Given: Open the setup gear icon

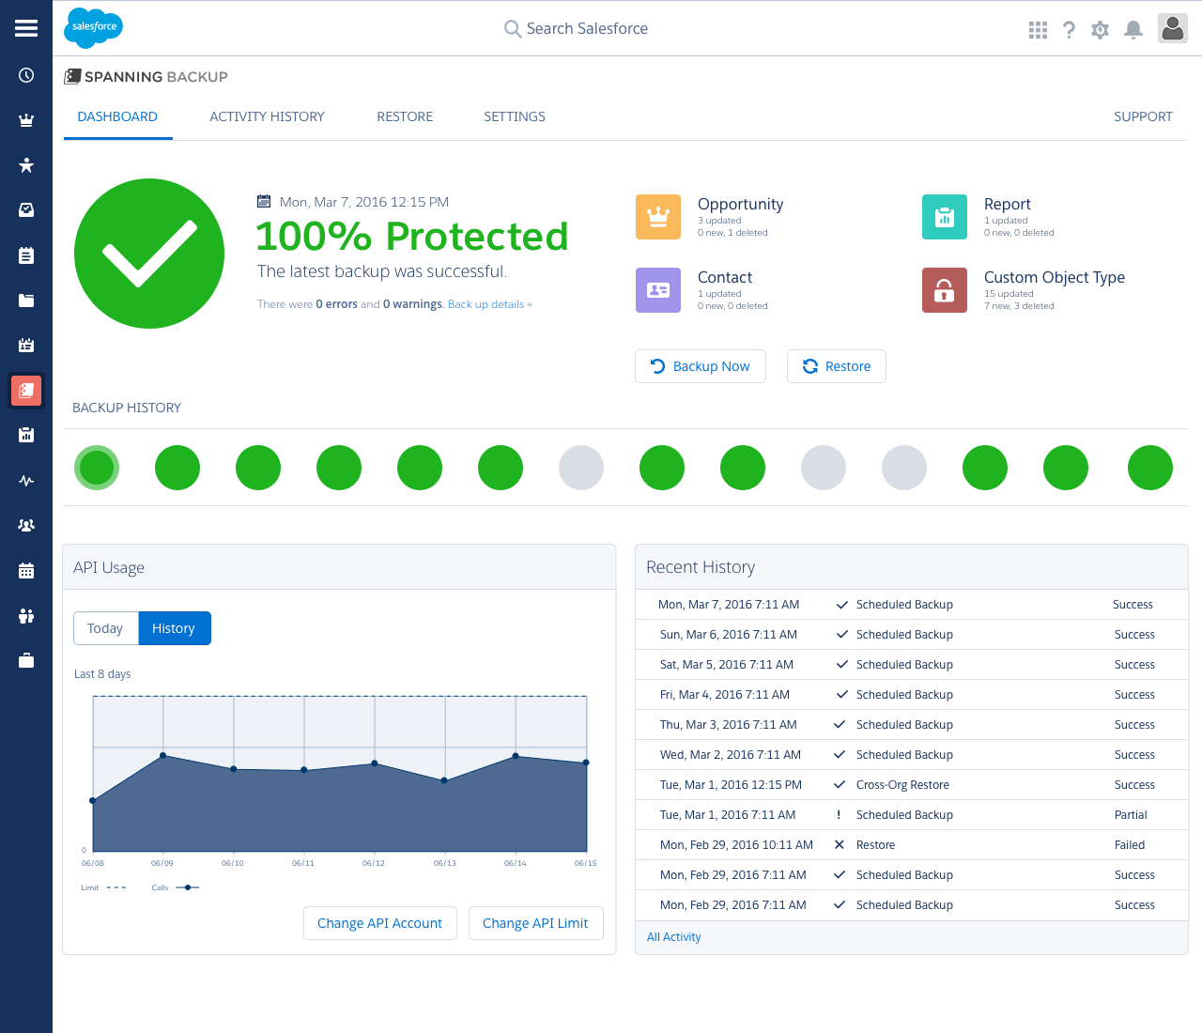Looking at the screenshot, I should click(1101, 30).
